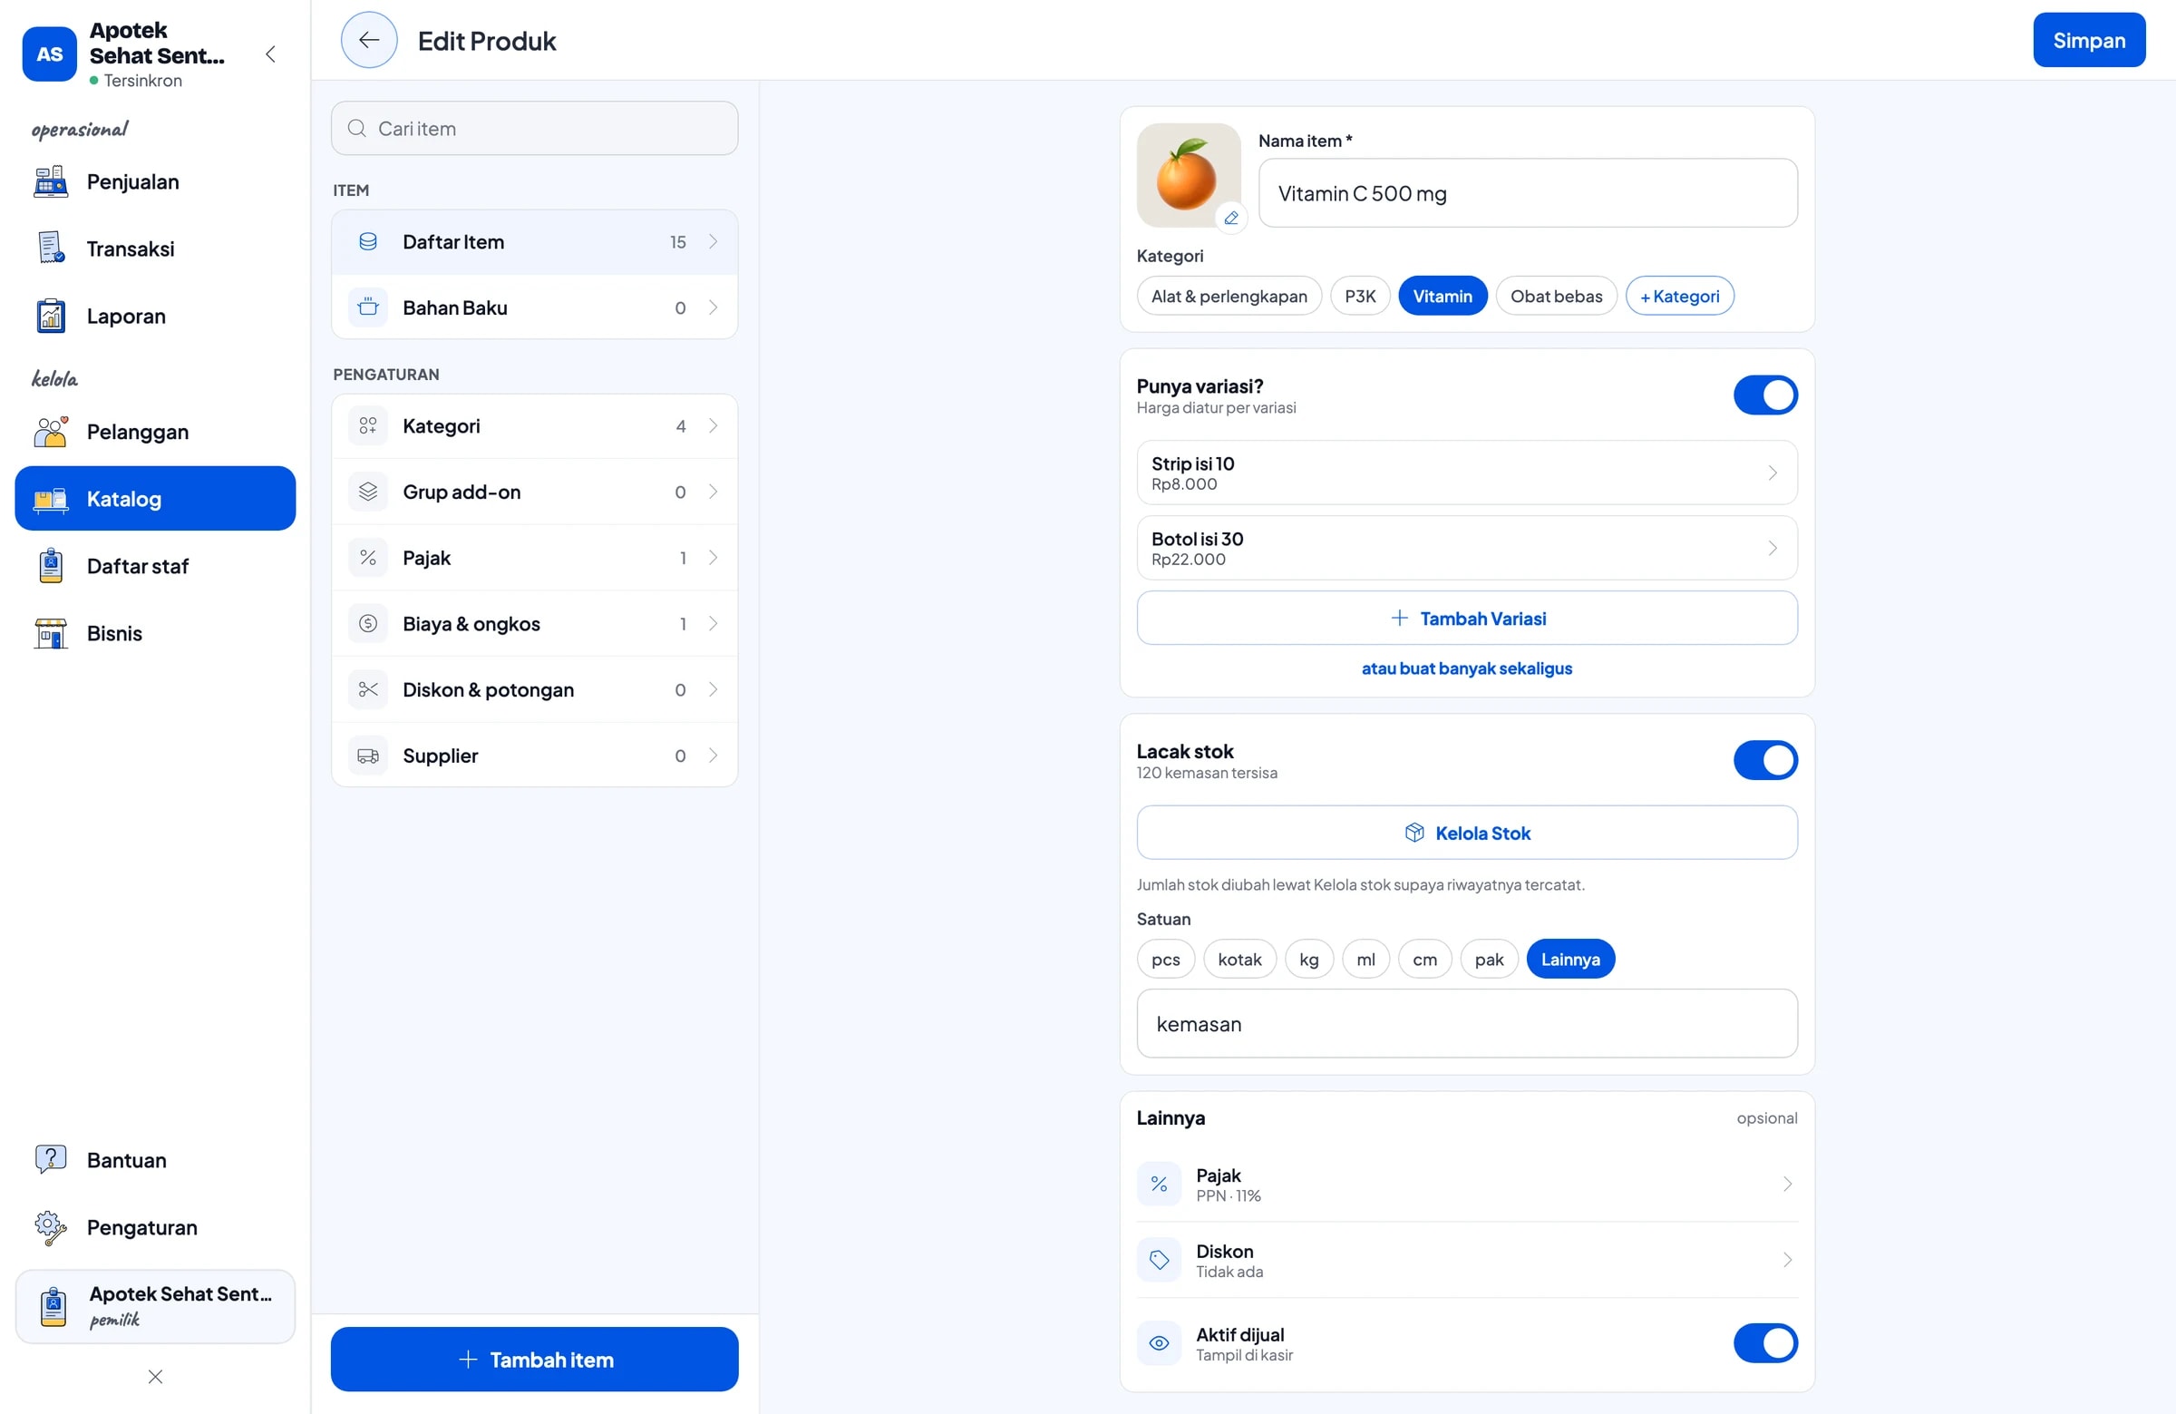Open Kategori list in Pengaturan
Image resolution: width=2176 pixels, height=1414 pixels.
tap(534, 426)
